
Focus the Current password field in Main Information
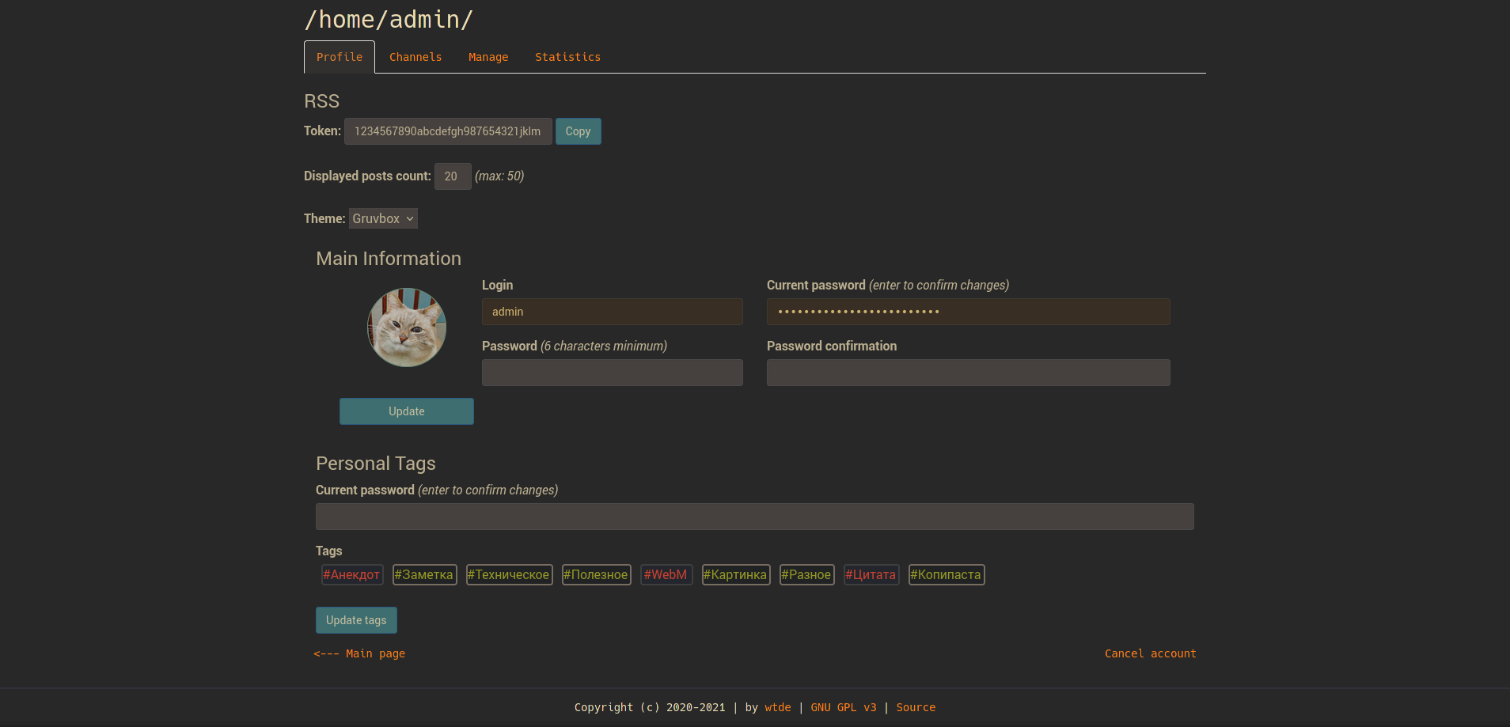click(x=969, y=312)
